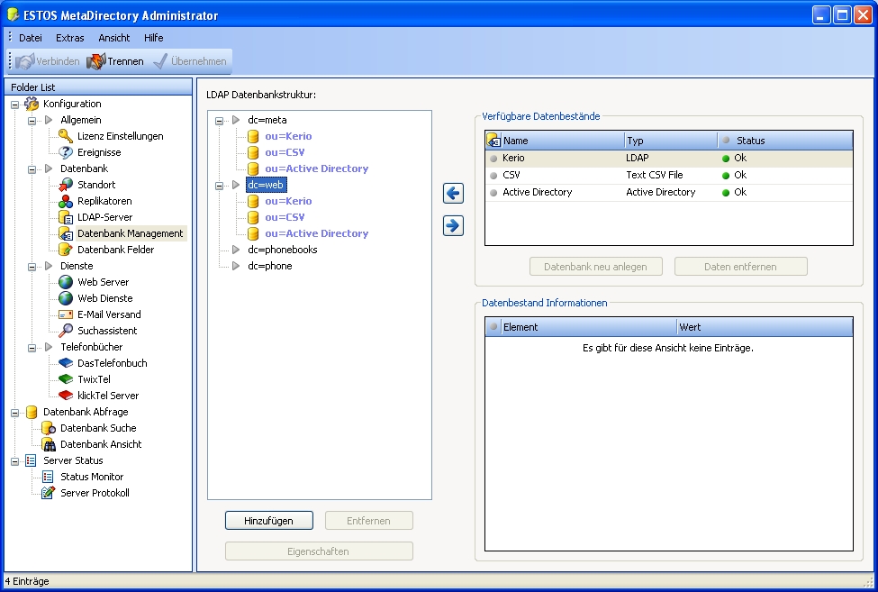Collapse the Telefonbücher tree node
878x592 pixels.
[x=32, y=349]
